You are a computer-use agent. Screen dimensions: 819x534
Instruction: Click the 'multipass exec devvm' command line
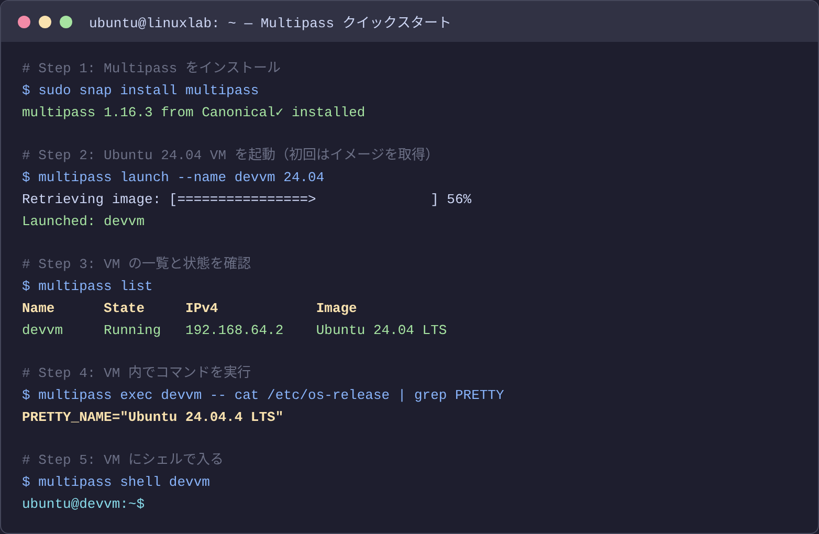(x=263, y=395)
